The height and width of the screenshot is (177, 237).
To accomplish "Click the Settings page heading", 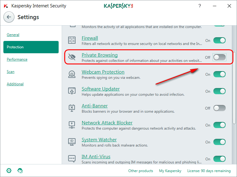I will (28, 17).
